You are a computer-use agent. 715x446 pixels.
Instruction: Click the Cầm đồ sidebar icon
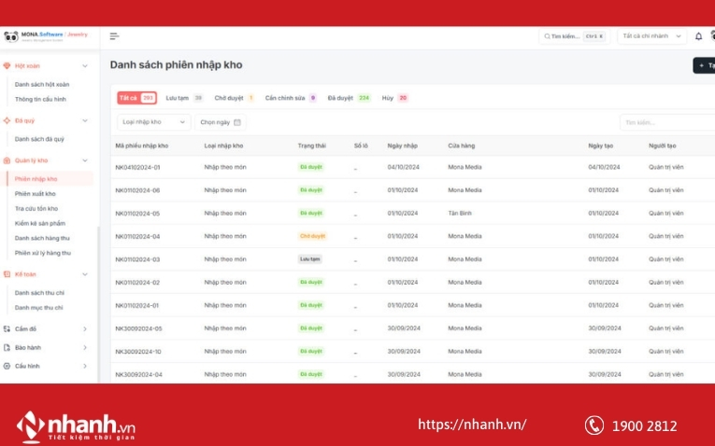[x=7, y=329]
